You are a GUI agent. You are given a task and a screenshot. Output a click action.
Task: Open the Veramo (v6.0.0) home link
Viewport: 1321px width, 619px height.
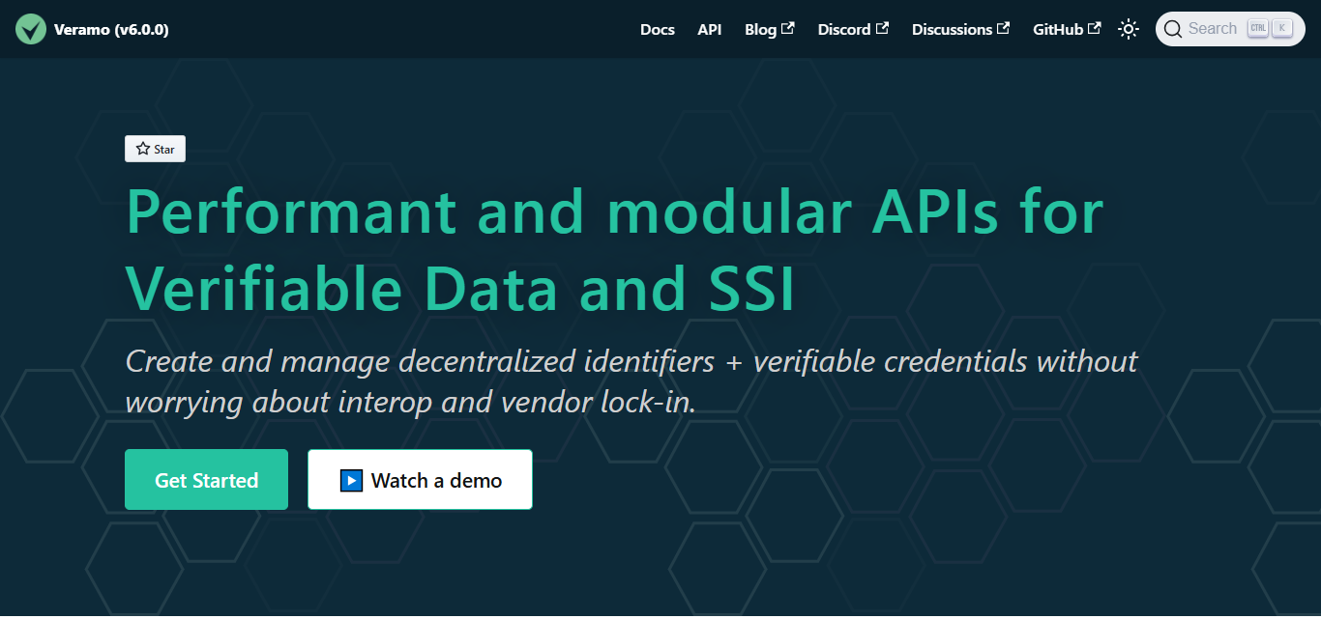[x=92, y=29]
